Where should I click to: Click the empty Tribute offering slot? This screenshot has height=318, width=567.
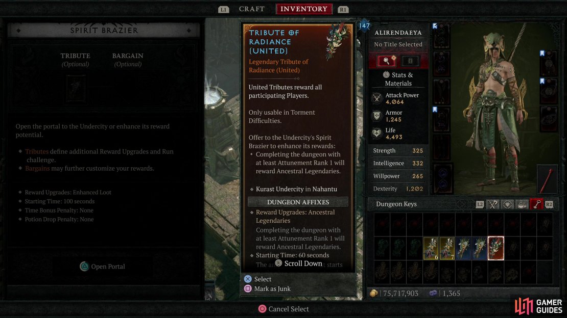(x=76, y=88)
